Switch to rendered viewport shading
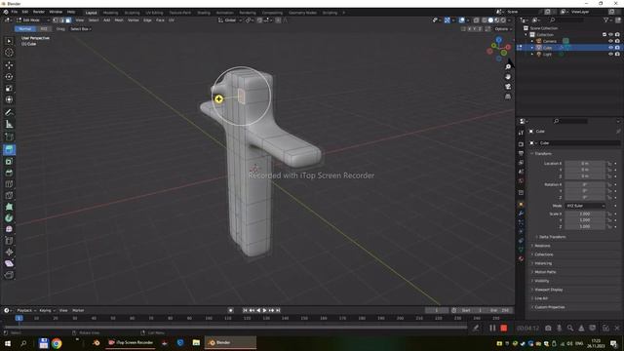The image size is (624, 351). click(503, 19)
